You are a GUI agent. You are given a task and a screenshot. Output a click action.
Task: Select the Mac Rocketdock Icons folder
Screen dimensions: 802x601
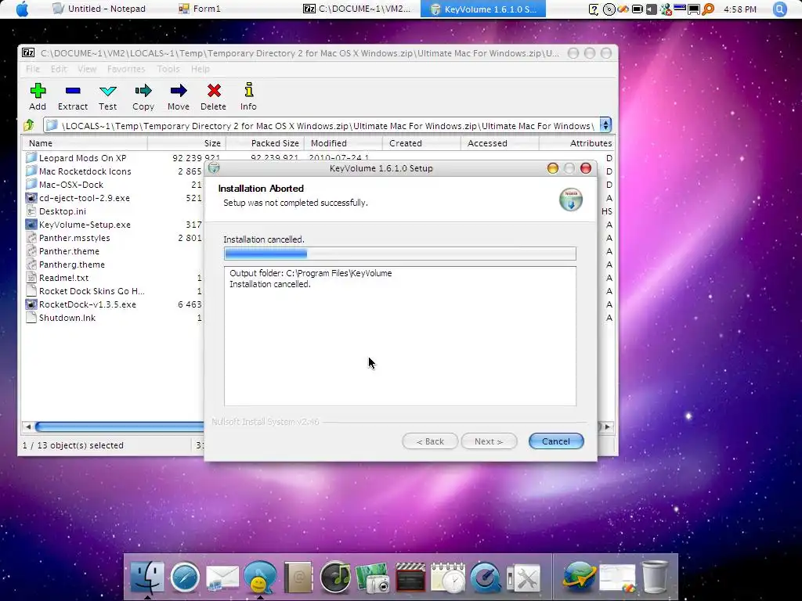pyautogui.click(x=85, y=171)
